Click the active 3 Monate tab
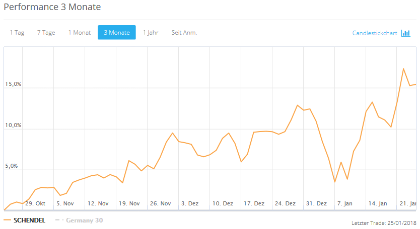420x229 pixels. [116, 33]
